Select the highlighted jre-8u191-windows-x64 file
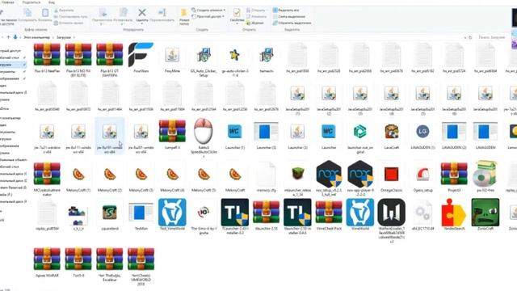The image size is (517, 291). (x=110, y=136)
